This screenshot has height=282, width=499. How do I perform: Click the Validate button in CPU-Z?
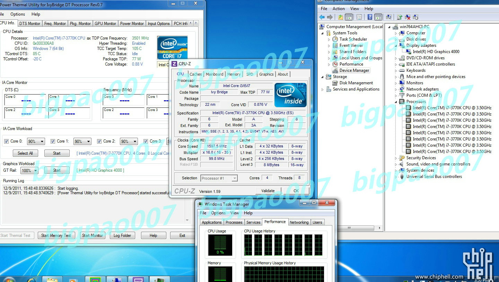coord(268,191)
